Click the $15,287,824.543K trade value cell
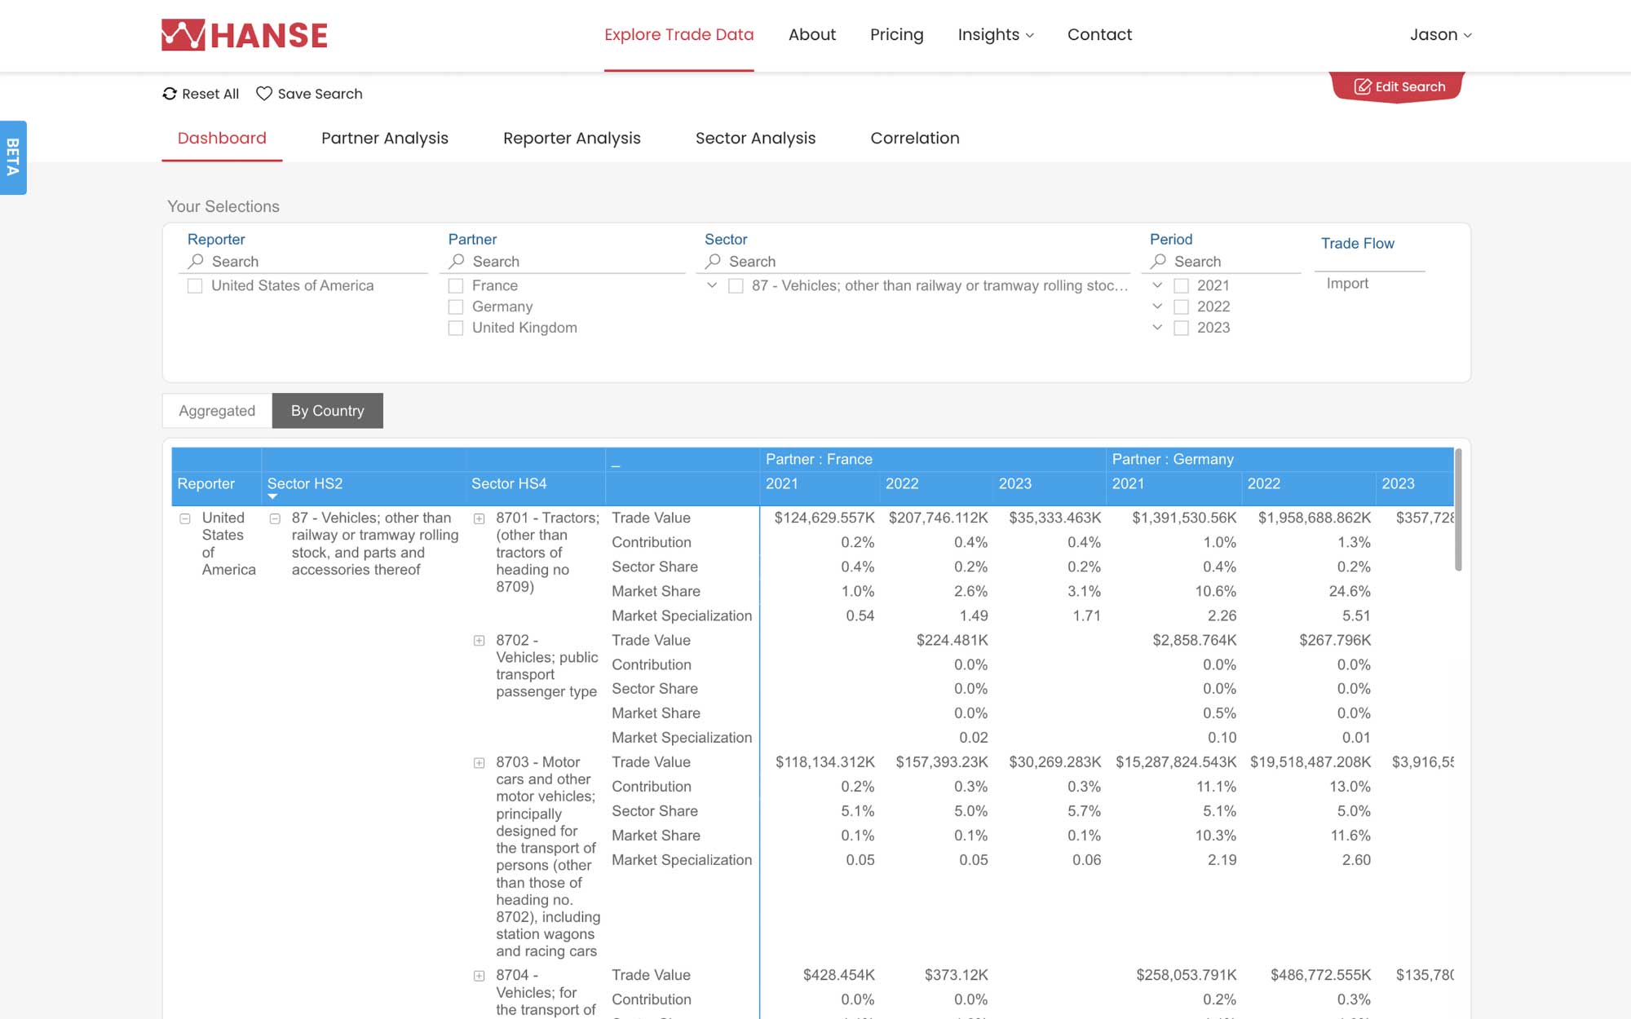This screenshot has width=1631, height=1019. tap(1176, 762)
